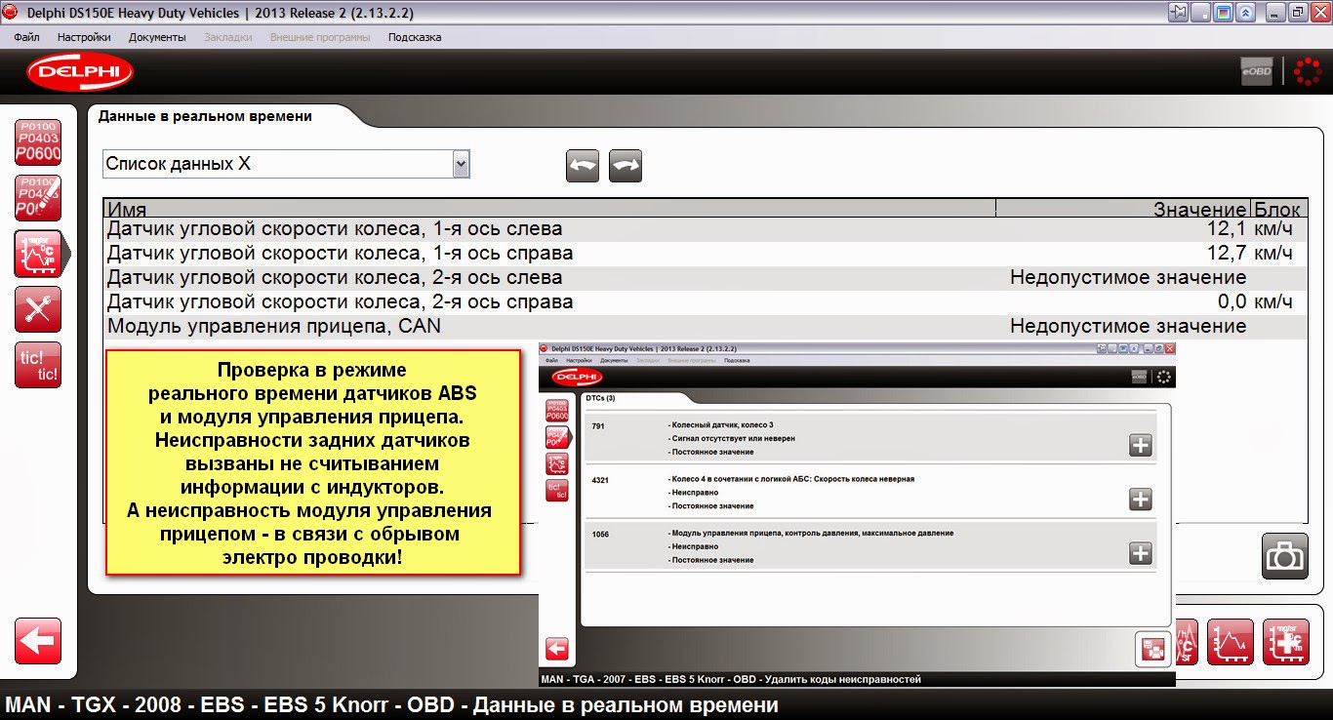Click DTC code 791 in inset window

coord(598,425)
